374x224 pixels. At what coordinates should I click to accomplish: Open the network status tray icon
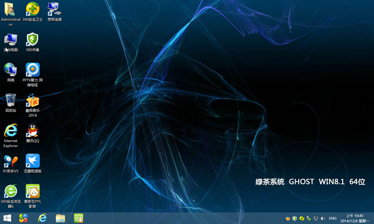316,218
